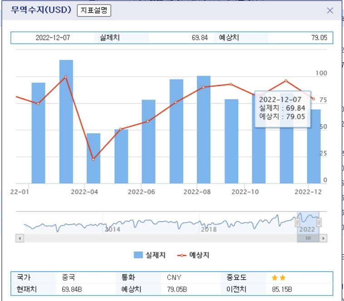344x301 pixels.
Task: Select the left range handle of navigator
Action: [x=297, y=222]
